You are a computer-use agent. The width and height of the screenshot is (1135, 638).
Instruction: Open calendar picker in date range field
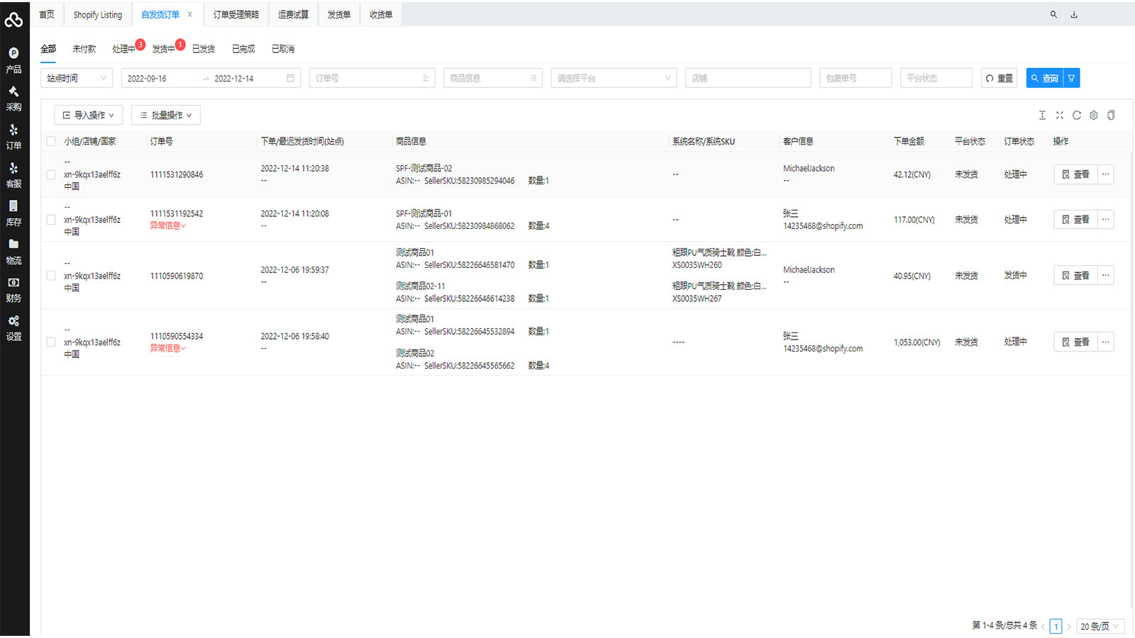pos(290,78)
